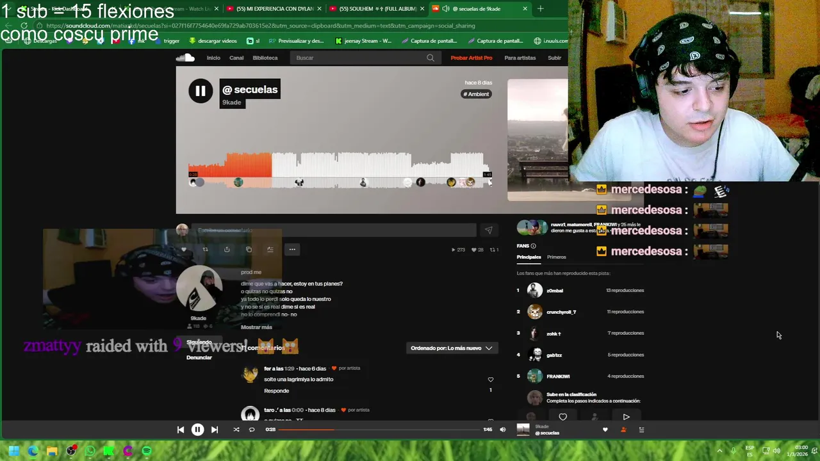Seek using the bottom player progress bar

pyautogui.click(x=379, y=430)
